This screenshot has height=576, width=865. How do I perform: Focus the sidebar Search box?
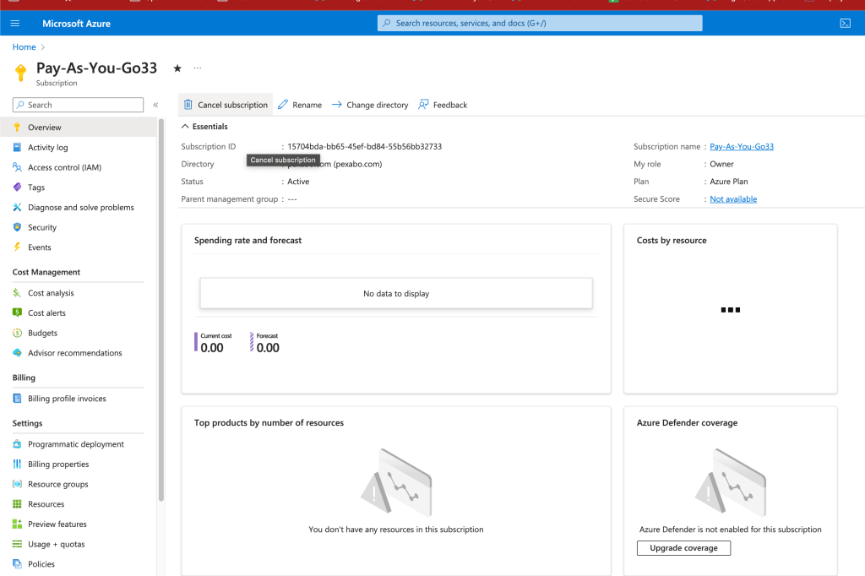78,105
